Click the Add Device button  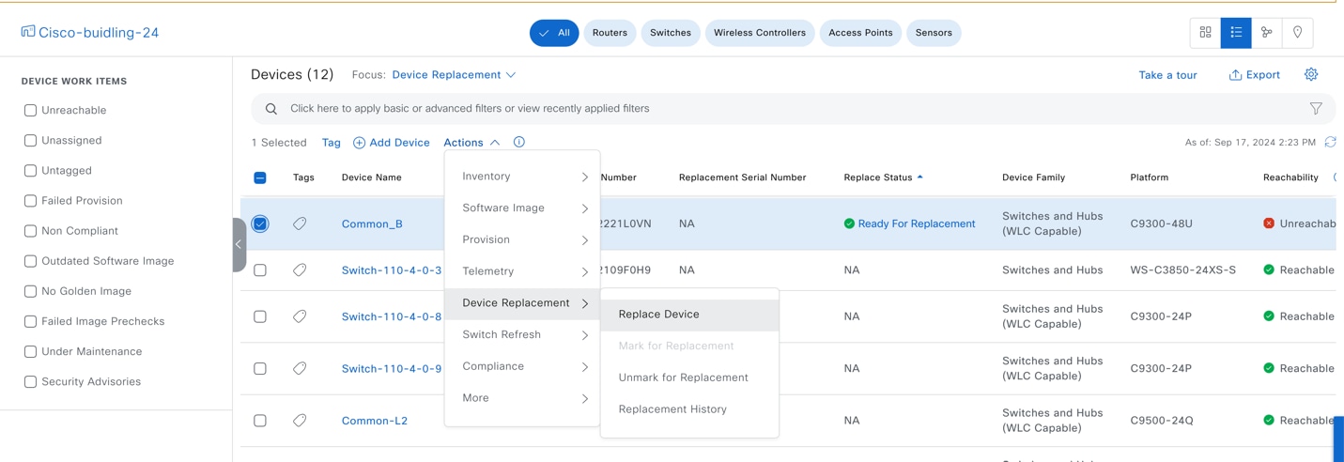pos(392,143)
